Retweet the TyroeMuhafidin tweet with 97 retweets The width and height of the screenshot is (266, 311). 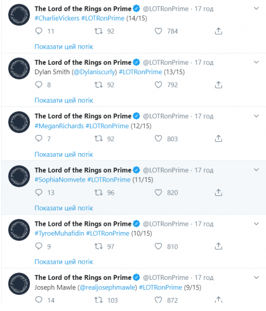98,246
